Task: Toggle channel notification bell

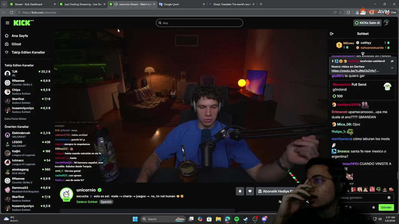Action: click(x=240, y=191)
